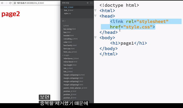183x108 pixels.
Task: Click the closing </html> tag
Action: coord(109,54)
